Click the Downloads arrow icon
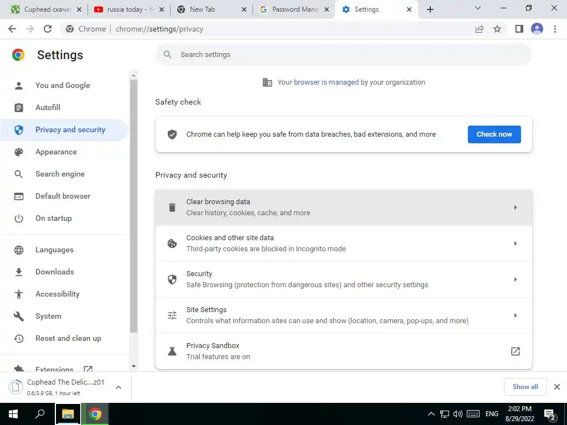The width and height of the screenshot is (567, 425). (18, 272)
